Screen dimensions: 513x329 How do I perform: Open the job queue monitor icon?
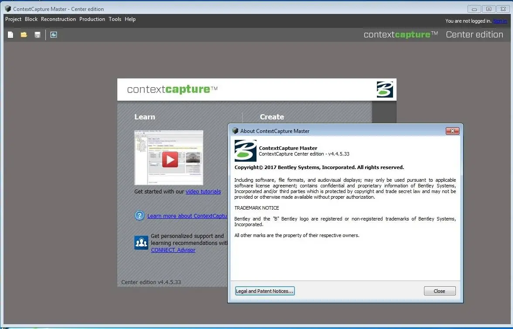coord(54,34)
